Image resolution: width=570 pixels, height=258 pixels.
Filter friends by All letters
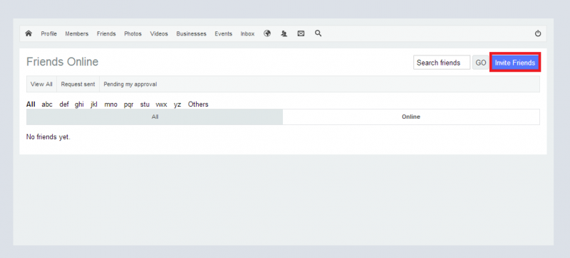(x=31, y=104)
